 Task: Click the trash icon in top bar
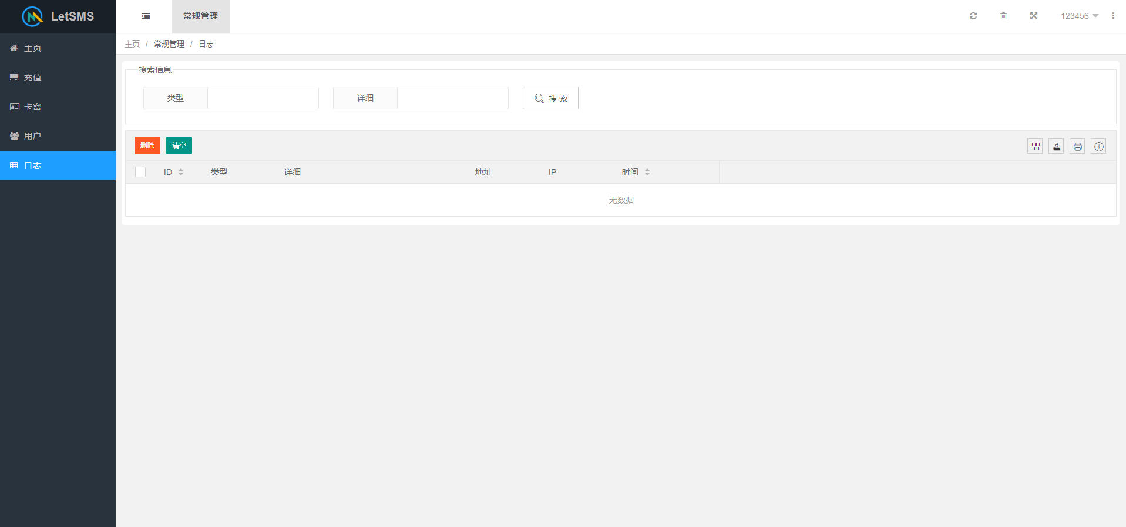click(1003, 16)
